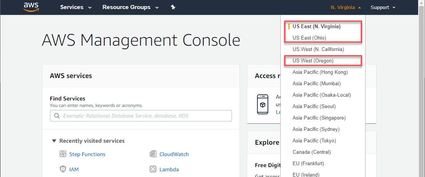The image size is (425, 177).
Task: Click the mobile app phone icon
Action: click(262, 103)
